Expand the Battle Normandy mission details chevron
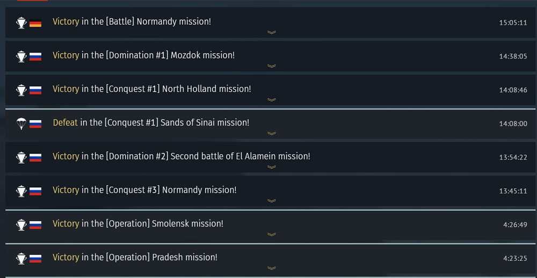 [x=271, y=32]
